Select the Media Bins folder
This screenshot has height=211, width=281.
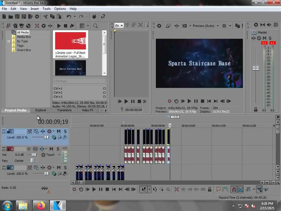pyautogui.click(x=24, y=37)
